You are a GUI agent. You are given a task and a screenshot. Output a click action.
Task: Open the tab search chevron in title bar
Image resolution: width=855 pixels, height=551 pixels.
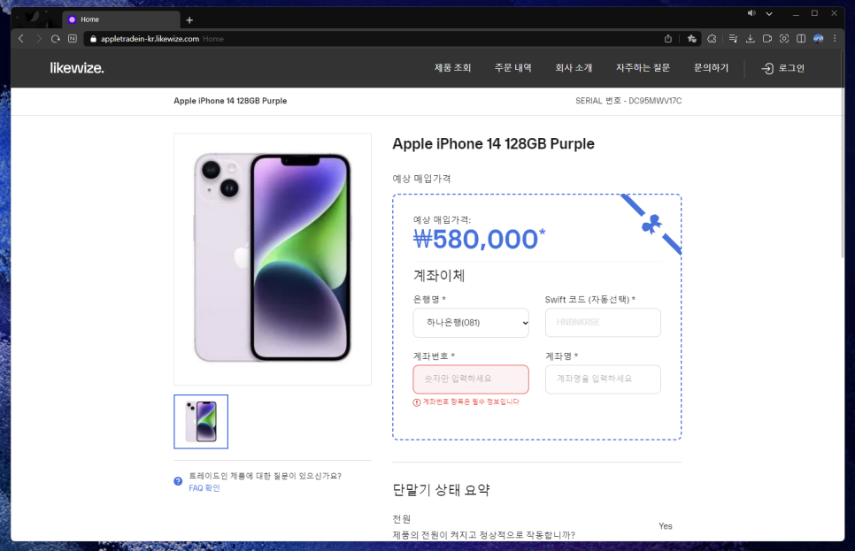pyautogui.click(x=769, y=13)
